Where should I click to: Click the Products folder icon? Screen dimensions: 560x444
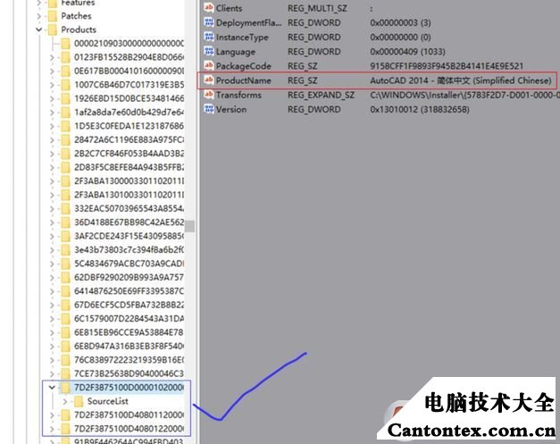(x=53, y=29)
